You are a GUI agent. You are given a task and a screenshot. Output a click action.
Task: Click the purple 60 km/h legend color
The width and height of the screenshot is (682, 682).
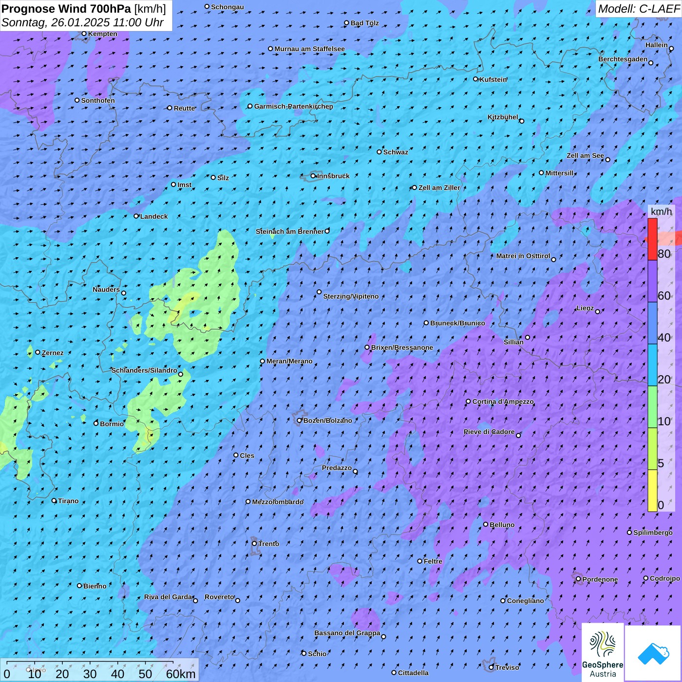(652, 282)
